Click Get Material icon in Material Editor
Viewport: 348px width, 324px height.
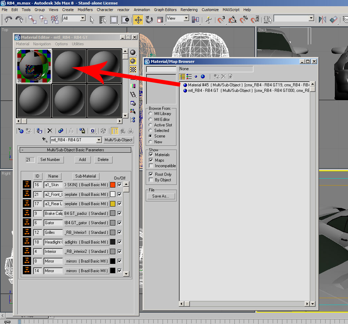21,131
